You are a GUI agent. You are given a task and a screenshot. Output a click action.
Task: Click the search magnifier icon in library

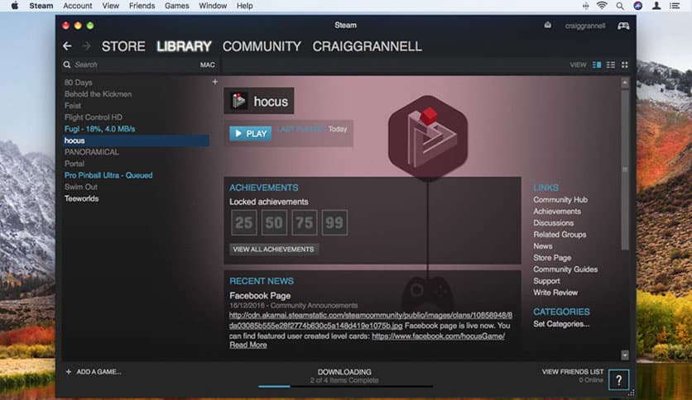[67, 64]
